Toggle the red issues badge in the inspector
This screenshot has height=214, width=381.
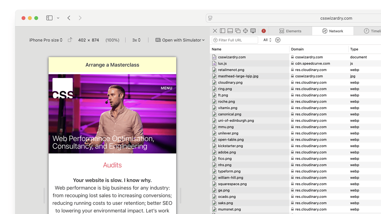[264, 31]
